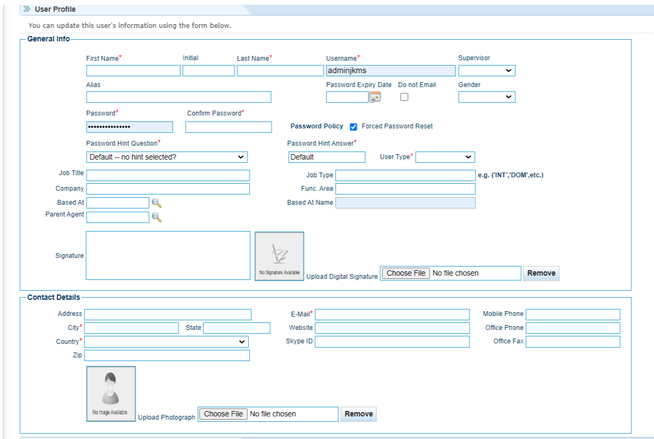Viewport: 654px width, 439px height.
Task: Click the Password Policy label
Action: pyautogui.click(x=317, y=126)
